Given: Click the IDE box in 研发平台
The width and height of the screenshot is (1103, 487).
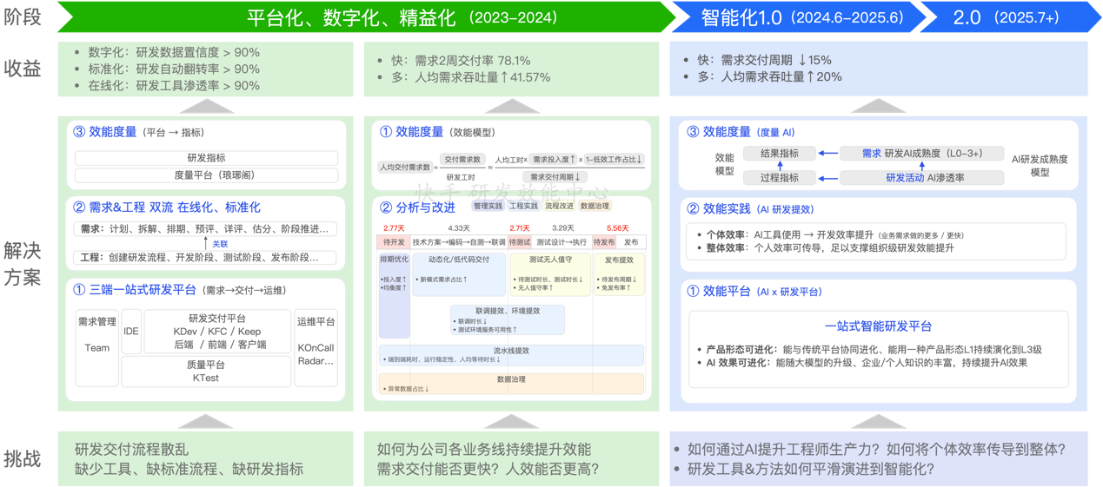Looking at the screenshot, I should [131, 331].
